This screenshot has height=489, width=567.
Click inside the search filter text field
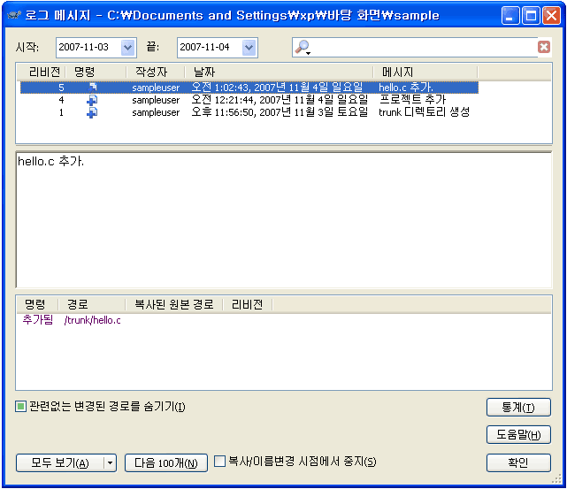pyautogui.click(x=425, y=48)
